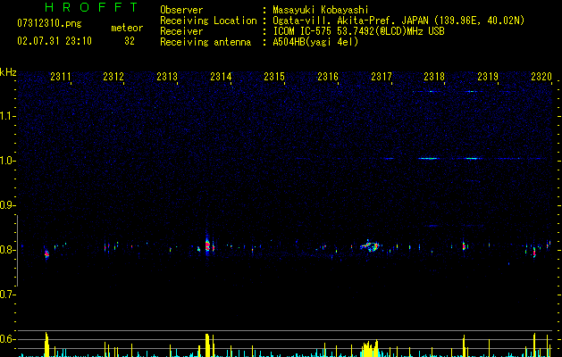Click the 2316 time marker
This screenshot has width=562, height=357.
tap(328, 76)
